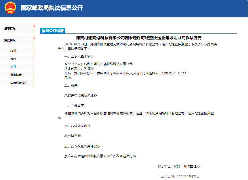Click the 公开日期：2022年08月23日 line

pos(180,176)
